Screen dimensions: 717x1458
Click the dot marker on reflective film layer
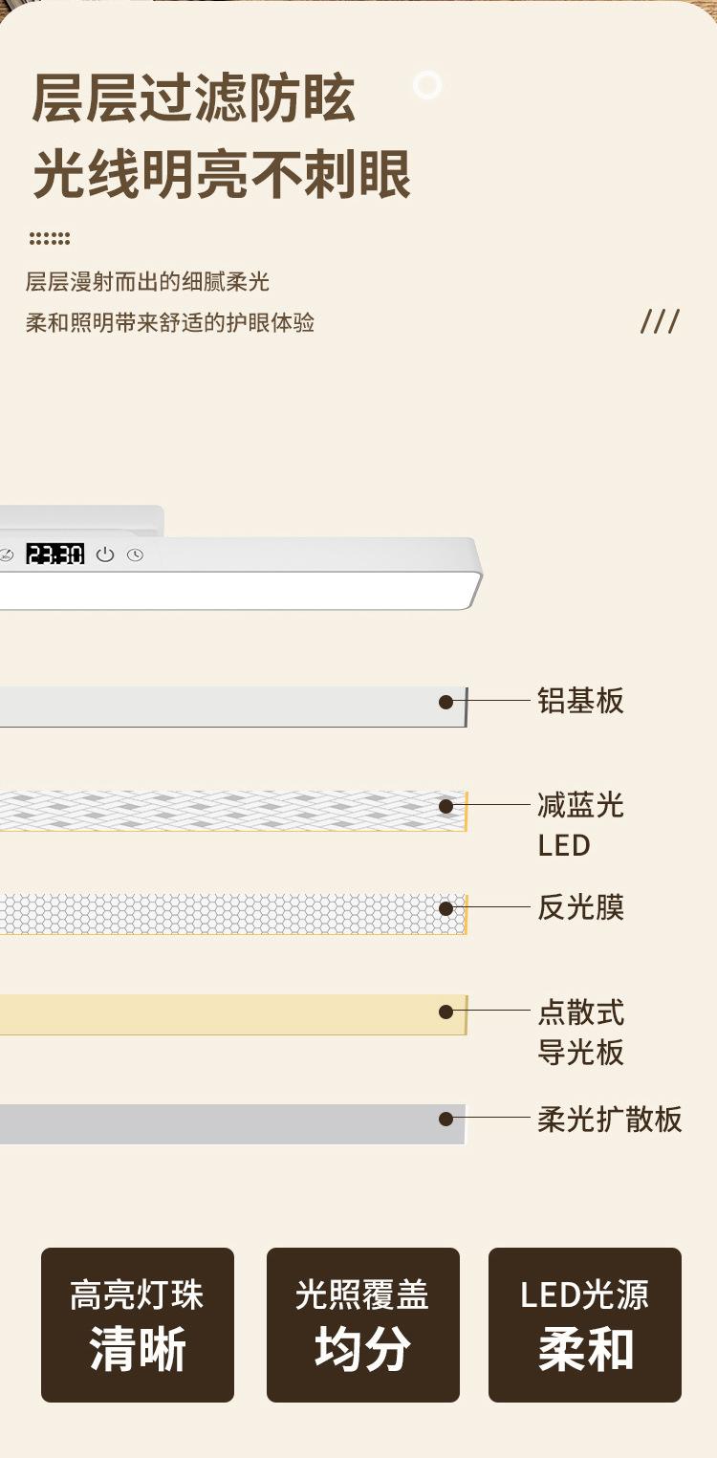click(x=445, y=907)
